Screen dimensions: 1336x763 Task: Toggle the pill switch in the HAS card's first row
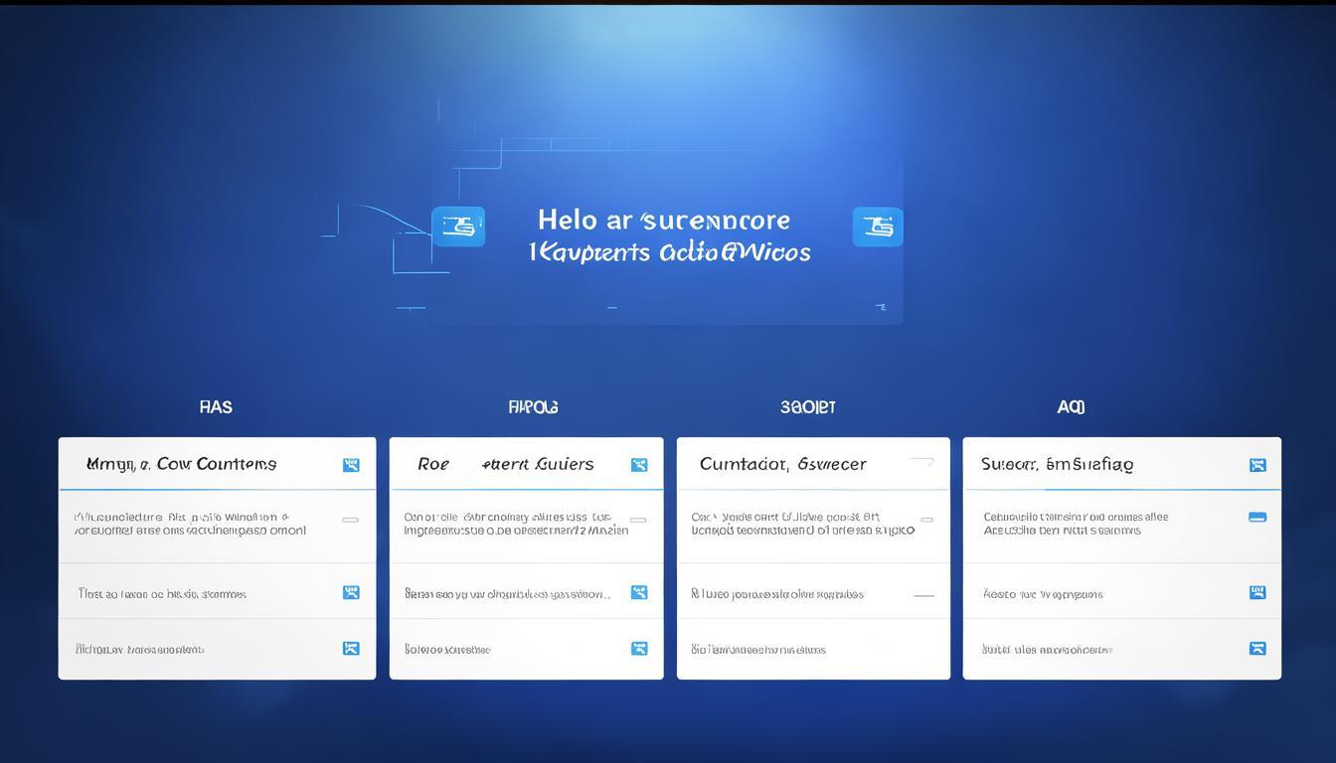(350, 520)
